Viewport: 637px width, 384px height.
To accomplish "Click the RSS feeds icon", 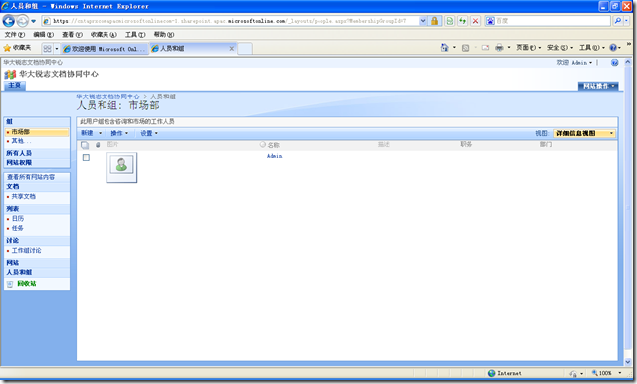I will point(465,48).
